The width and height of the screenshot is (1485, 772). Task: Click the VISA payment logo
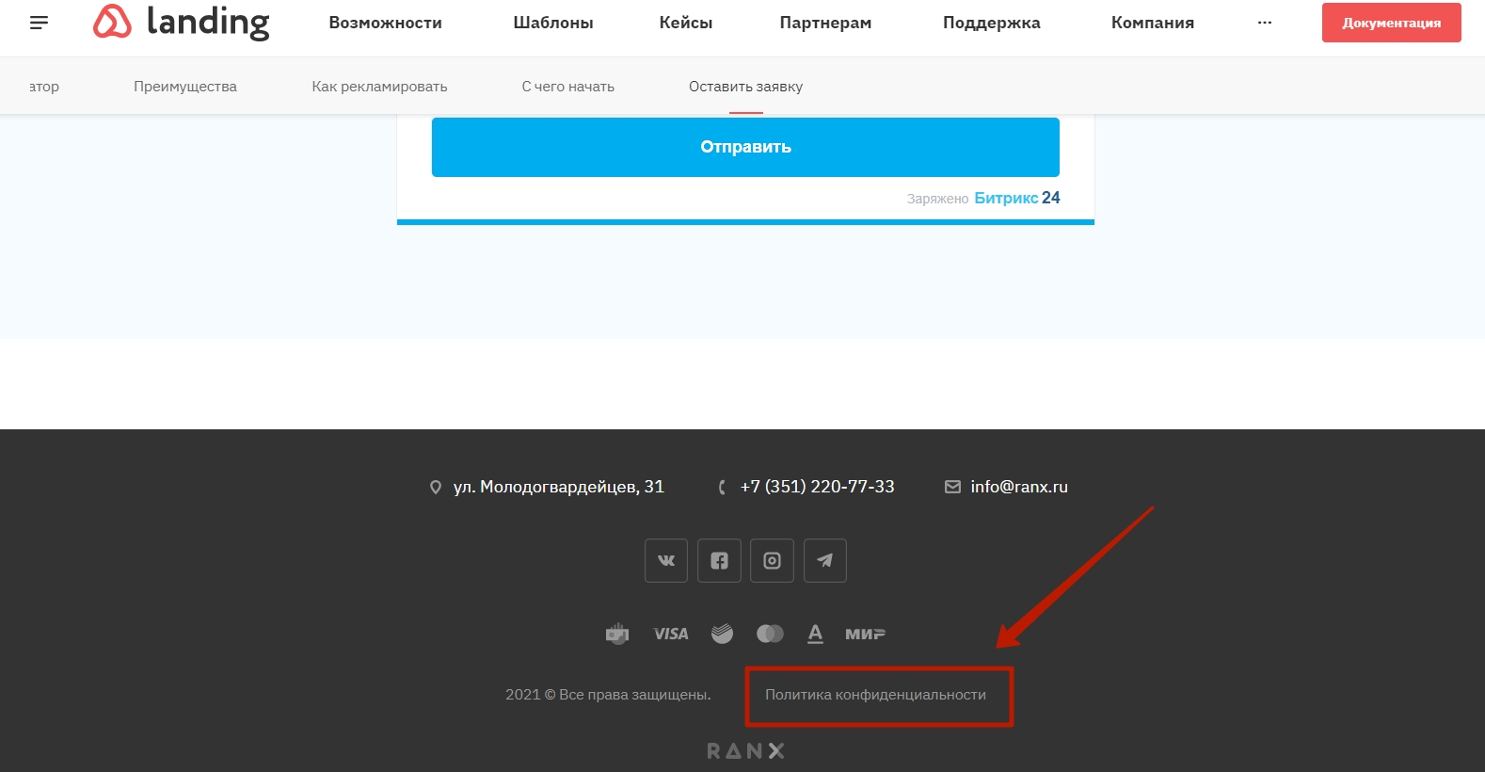click(x=671, y=634)
